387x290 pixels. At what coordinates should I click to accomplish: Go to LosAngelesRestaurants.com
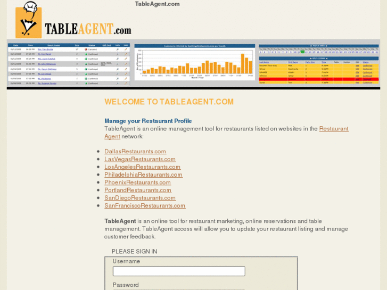(143, 167)
